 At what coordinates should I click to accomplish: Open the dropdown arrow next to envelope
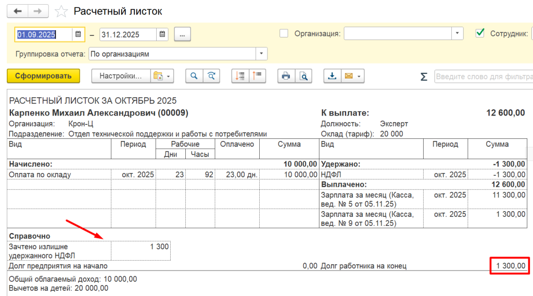point(359,76)
